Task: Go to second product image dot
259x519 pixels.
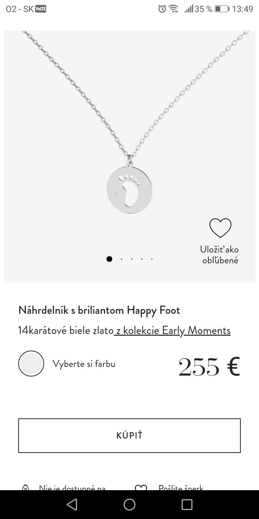Action: [x=121, y=259]
